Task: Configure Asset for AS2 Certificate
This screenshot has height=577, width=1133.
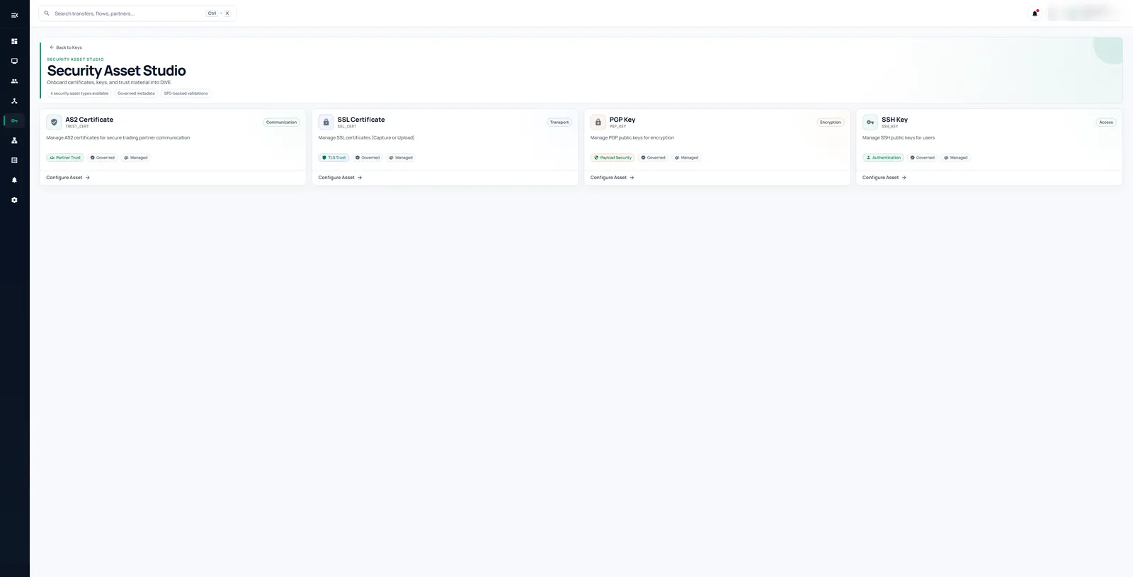Action: pos(68,178)
